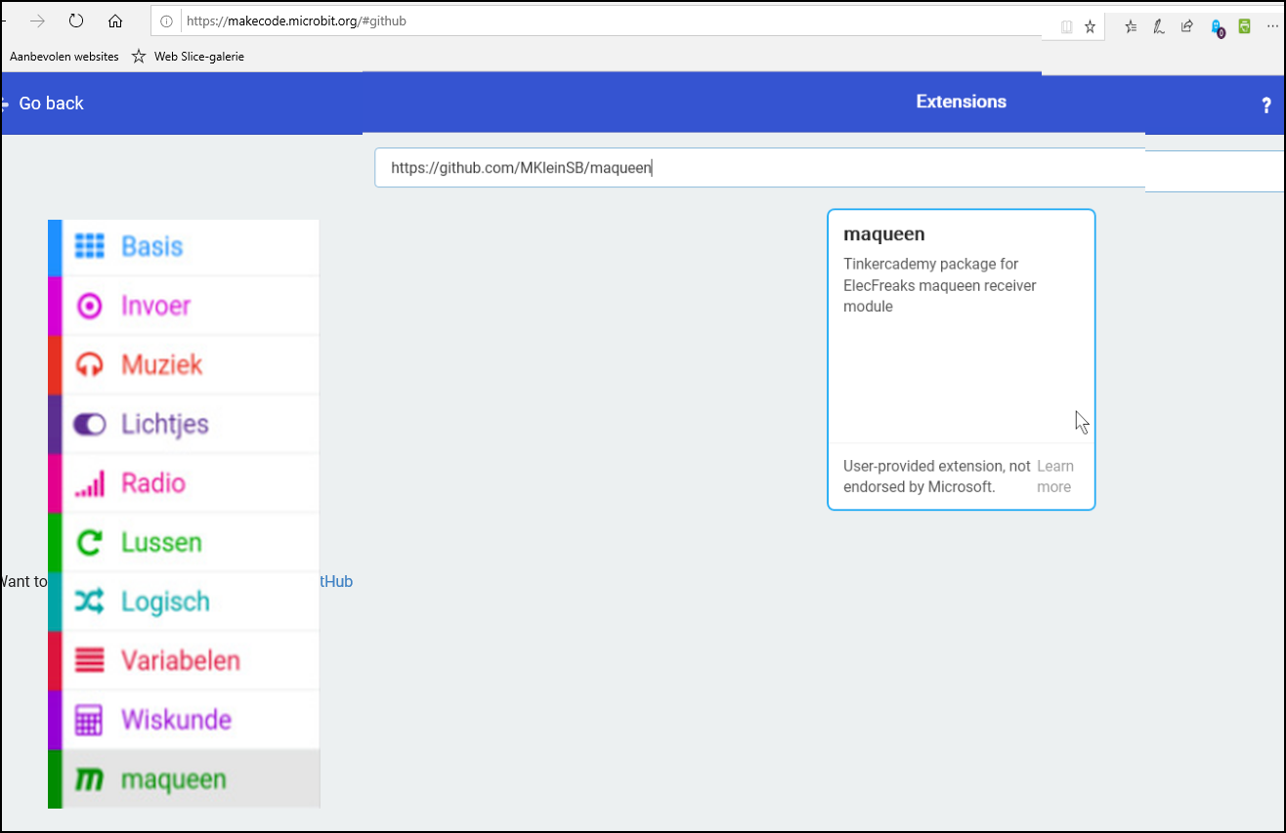Open the browser settings and more menu
Screen dimensions: 1286x833
pos(1271,26)
